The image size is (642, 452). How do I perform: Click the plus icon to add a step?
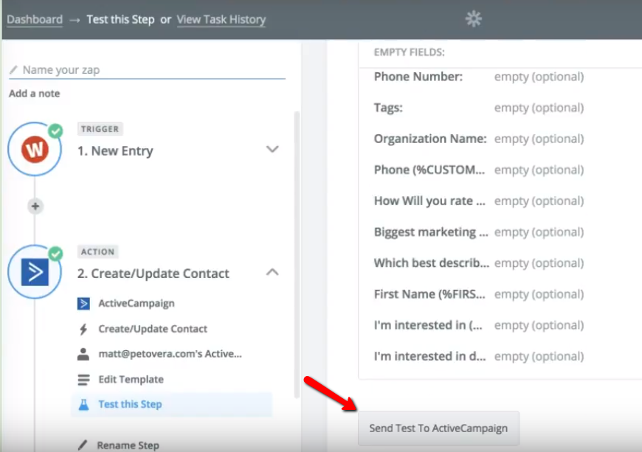(35, 206)
